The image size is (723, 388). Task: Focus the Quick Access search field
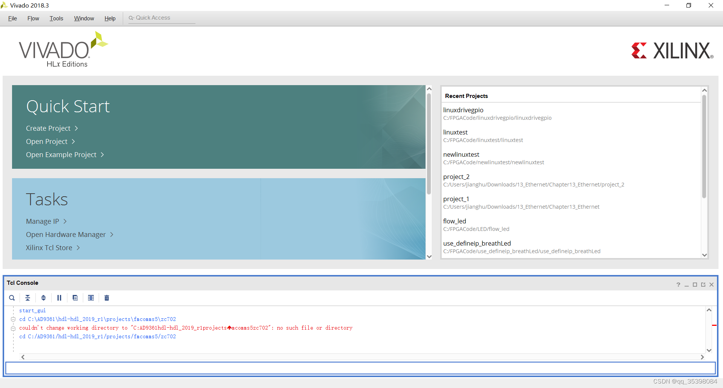point(162,18)
